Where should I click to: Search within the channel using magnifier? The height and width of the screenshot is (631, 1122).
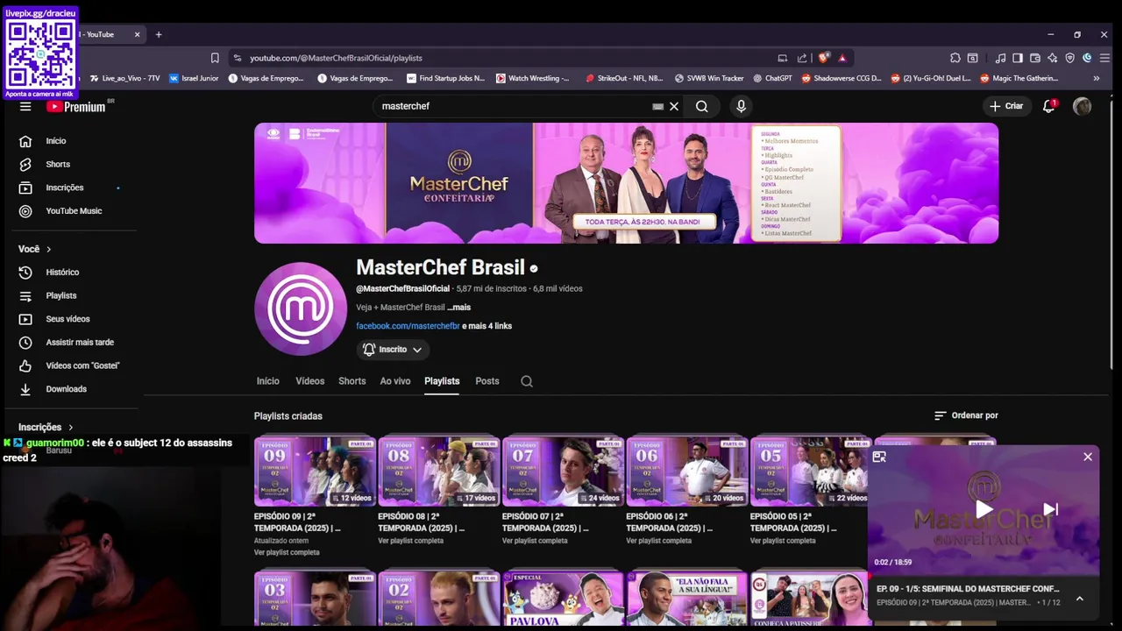click(527, 381)
